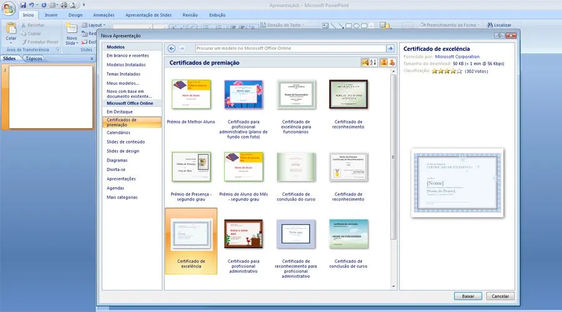Screen dimensions: 562x312
Task: Expand the Customize Quick Access Toolbar arrow
Action: 84,5
